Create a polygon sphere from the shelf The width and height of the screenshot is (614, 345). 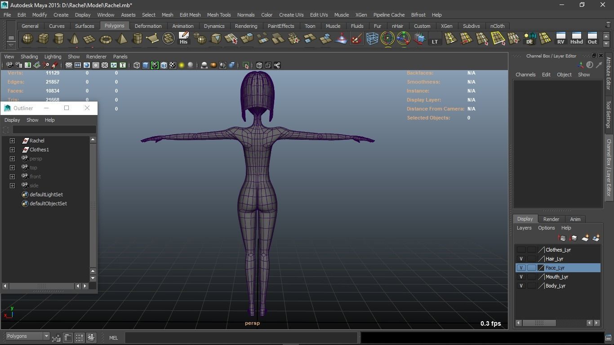coord(27,39)
